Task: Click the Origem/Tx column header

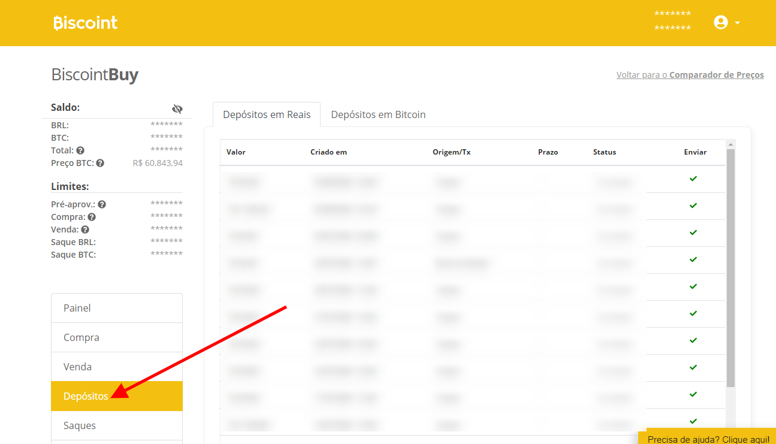Action: [x=451, y=152]
